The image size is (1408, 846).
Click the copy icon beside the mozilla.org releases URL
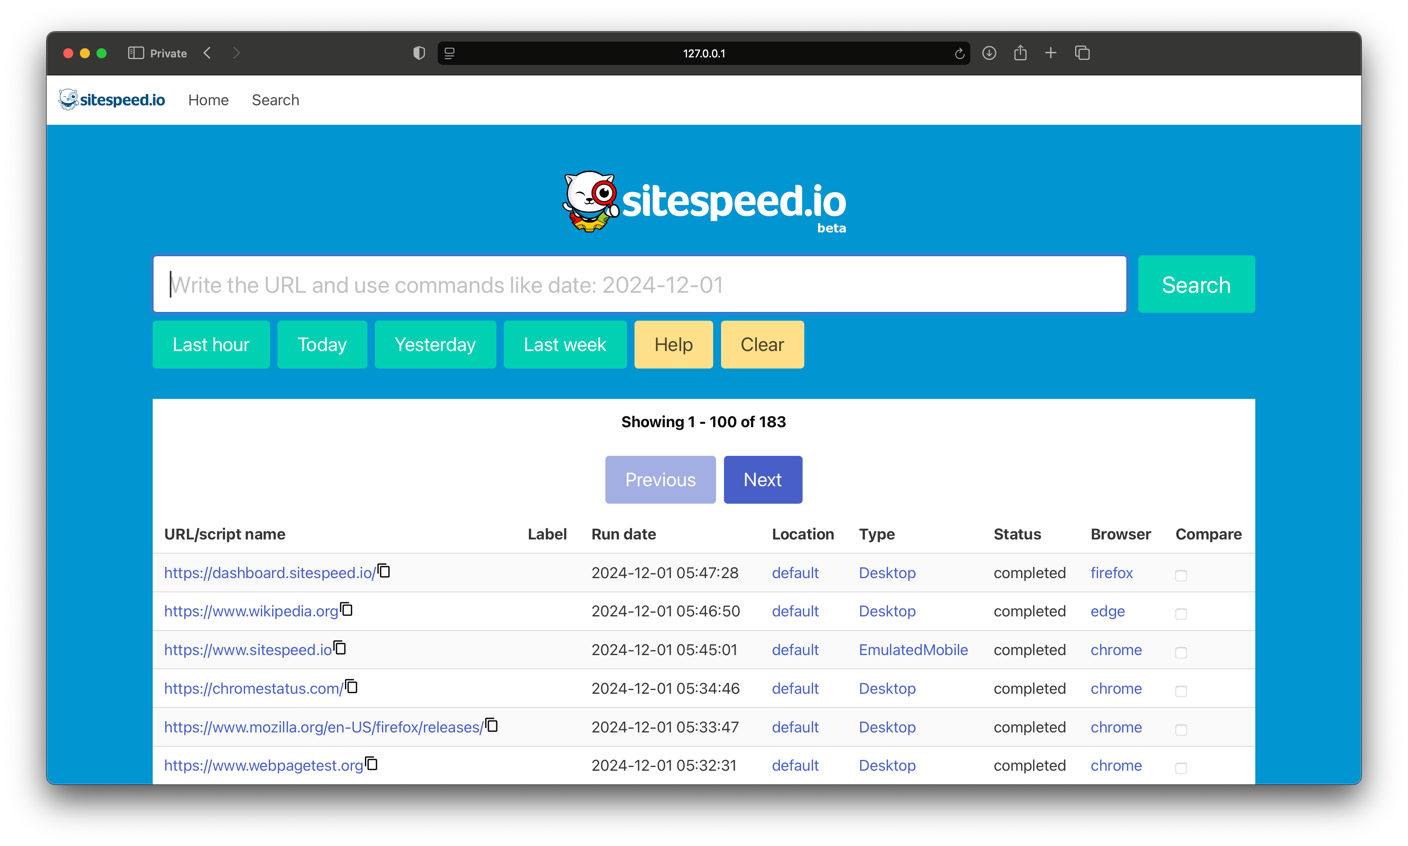pos(492,725)
